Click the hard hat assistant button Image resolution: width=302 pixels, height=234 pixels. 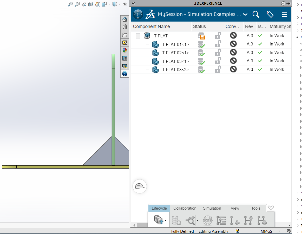click(x=140, y=186)
